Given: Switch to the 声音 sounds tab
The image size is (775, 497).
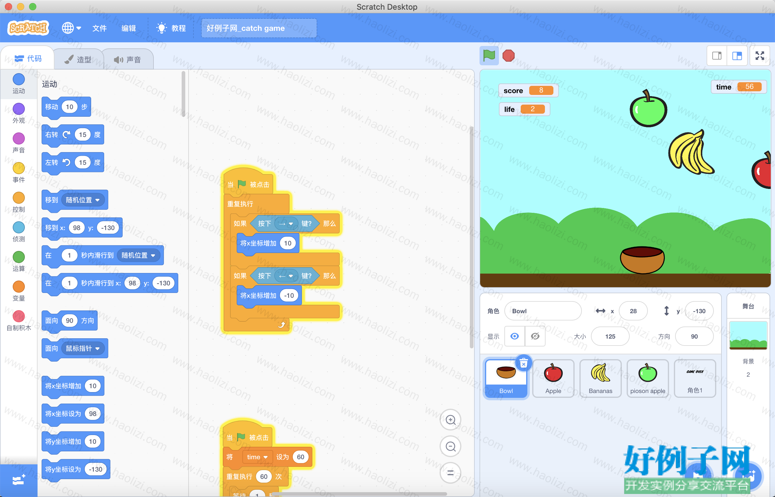Looking at the screenshot, I should tap(128, 59).
